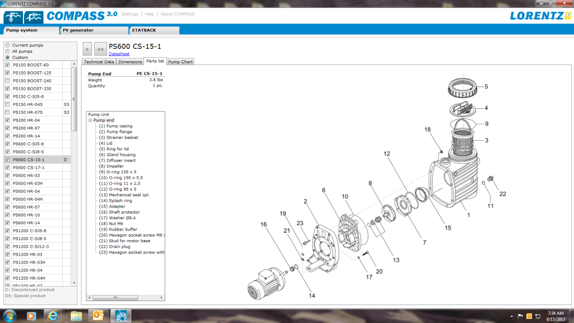574x323 pixels.
Task: Click the motor drawing in diagram
Action: click(266, 284)
